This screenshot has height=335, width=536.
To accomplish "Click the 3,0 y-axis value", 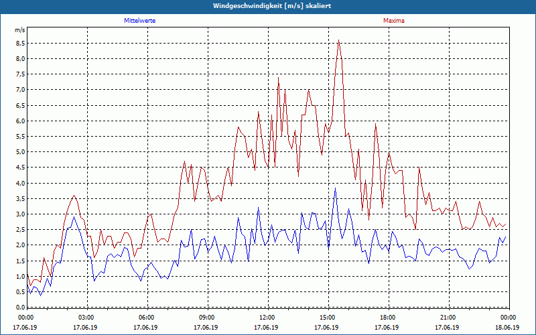I will [x=21, y=214].
